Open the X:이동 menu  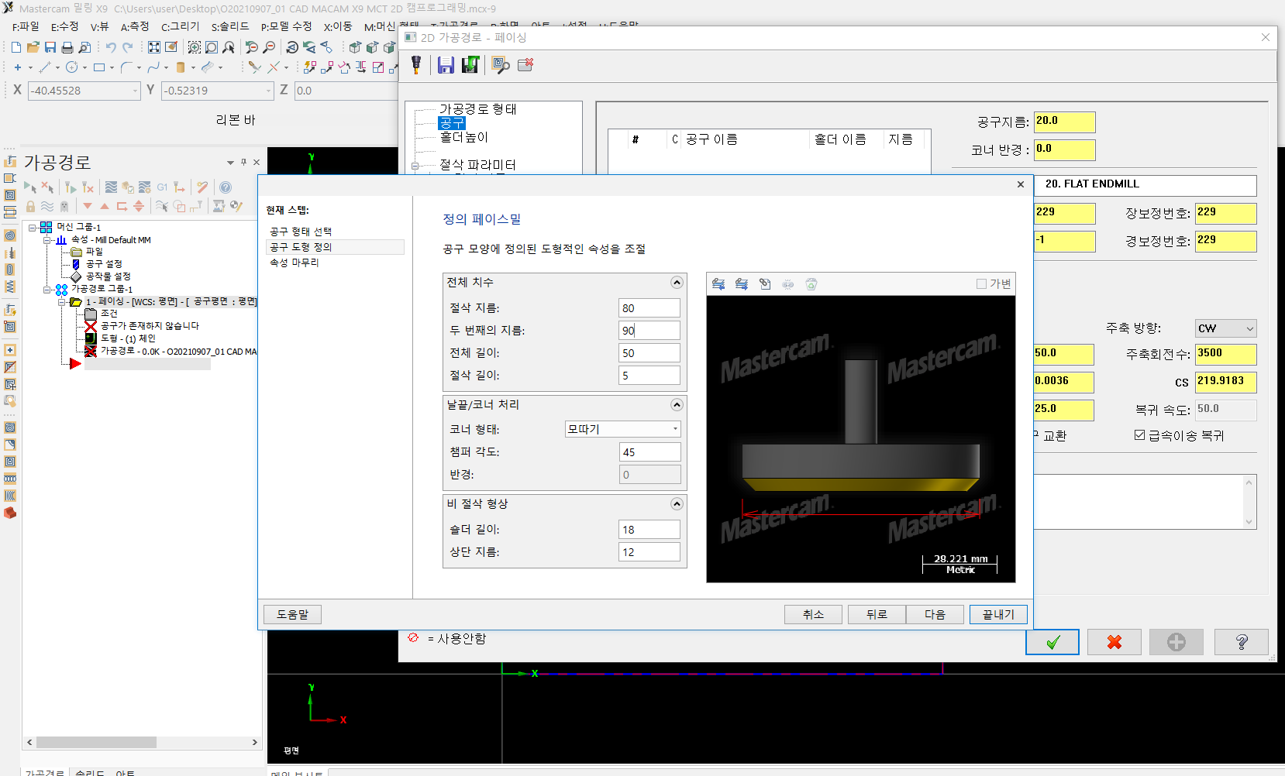pos(338,26)
